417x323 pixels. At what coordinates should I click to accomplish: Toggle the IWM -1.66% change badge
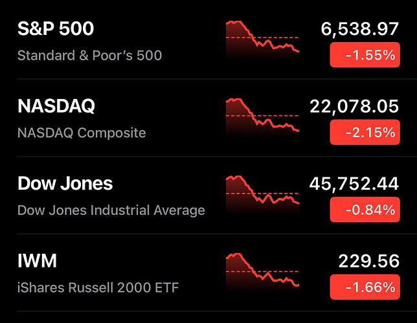365,287
